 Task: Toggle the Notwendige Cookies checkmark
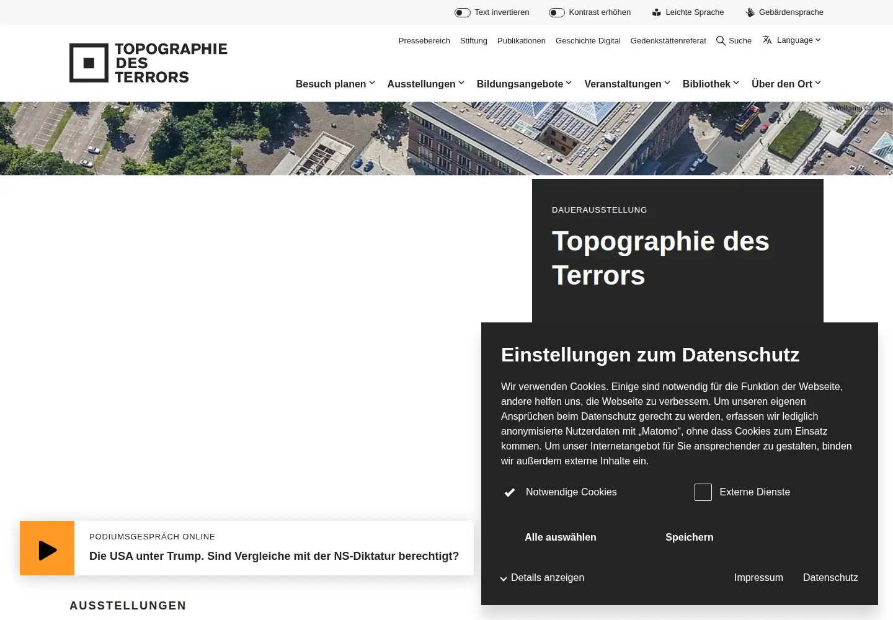(510, 492)
